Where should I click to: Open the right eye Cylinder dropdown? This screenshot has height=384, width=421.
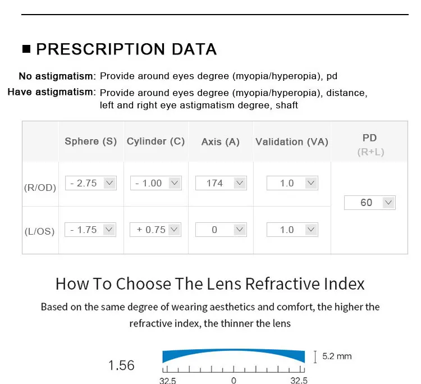[x=156, y=183]
